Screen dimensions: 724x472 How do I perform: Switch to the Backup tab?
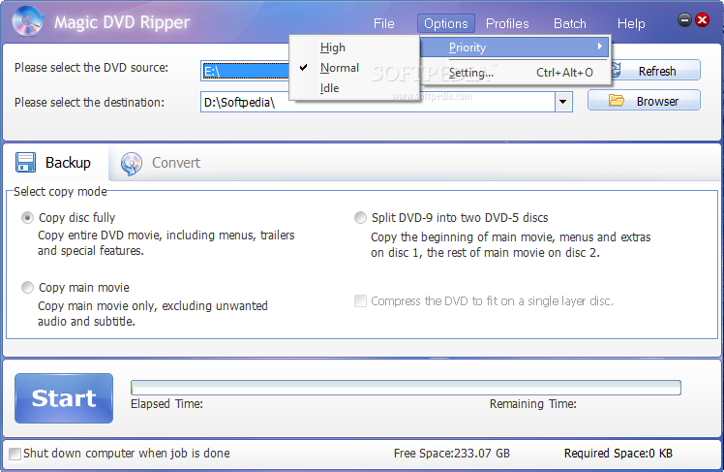(x=55, y=163)
